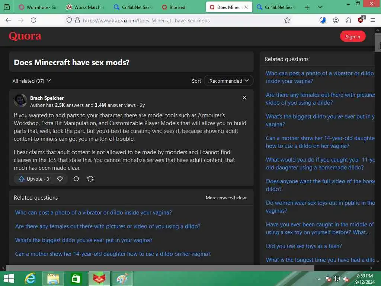Click the Quora logo
Screen dimensions: 381x286
coord(25,36)
